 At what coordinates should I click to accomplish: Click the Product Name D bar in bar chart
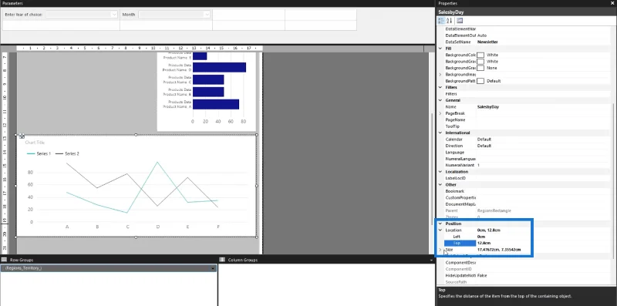tap(219, 67)
